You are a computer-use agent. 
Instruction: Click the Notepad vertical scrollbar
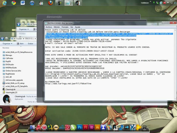pyautogui.click(x=175, y=64)
